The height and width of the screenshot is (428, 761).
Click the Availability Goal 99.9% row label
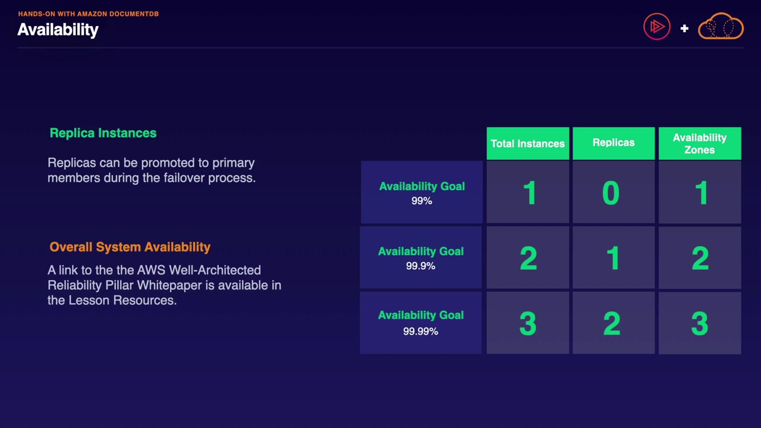420,258
